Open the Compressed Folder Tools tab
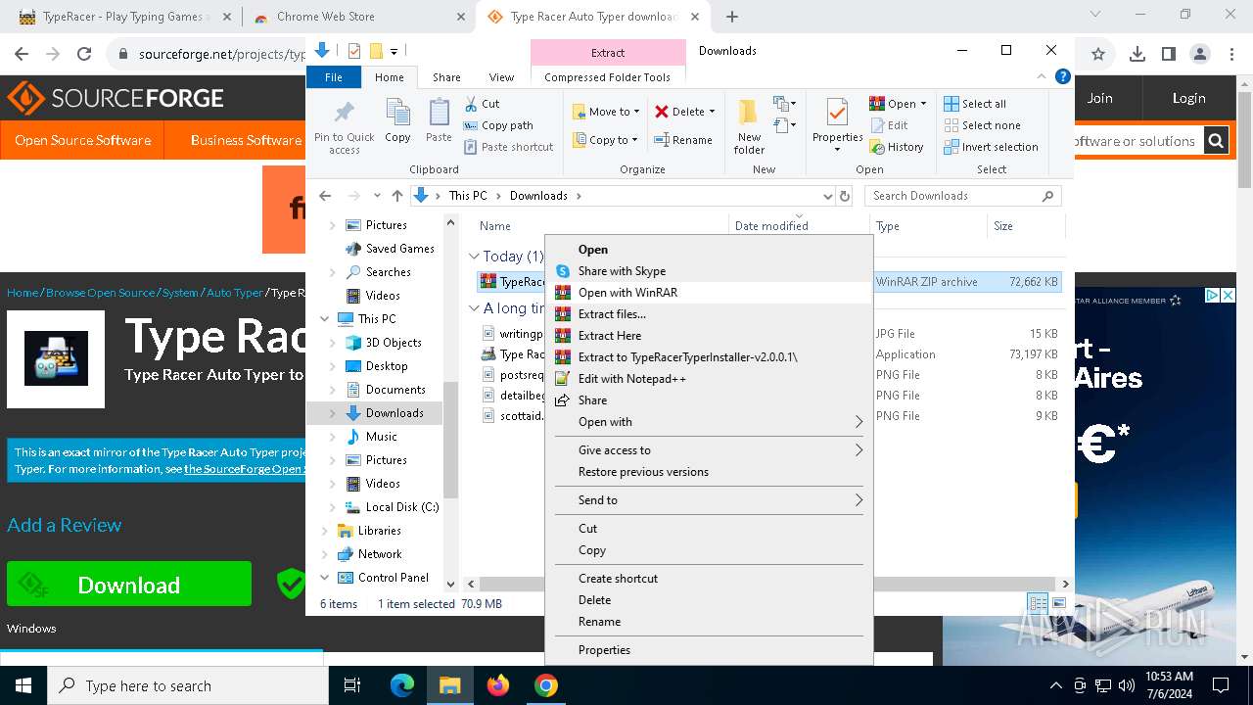The image size is (1253, 705). pos(607,77)
